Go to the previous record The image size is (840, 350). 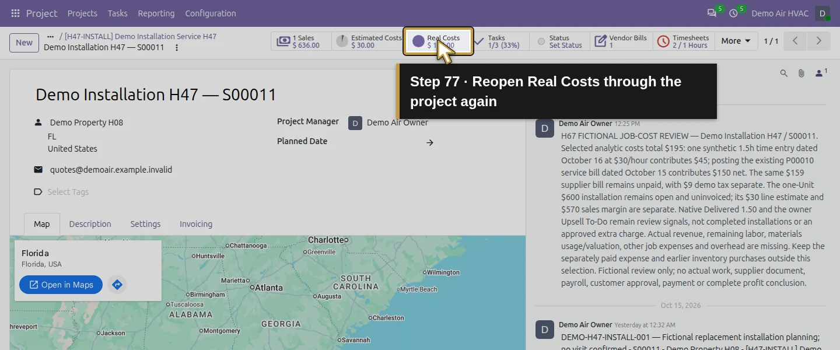(x=795, y=41)
